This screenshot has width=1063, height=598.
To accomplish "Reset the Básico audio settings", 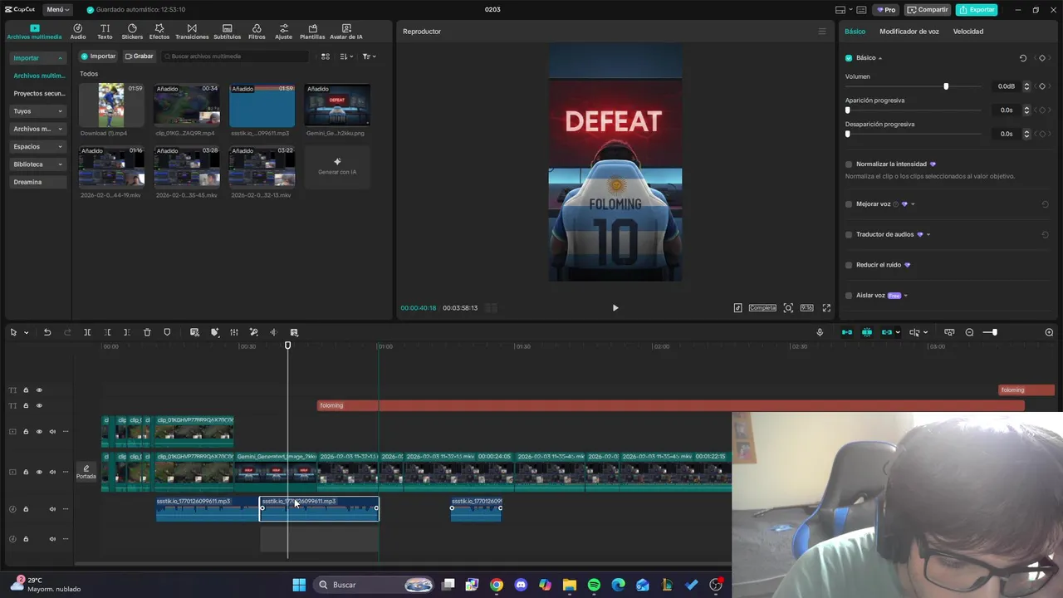I will point(1023,58).
